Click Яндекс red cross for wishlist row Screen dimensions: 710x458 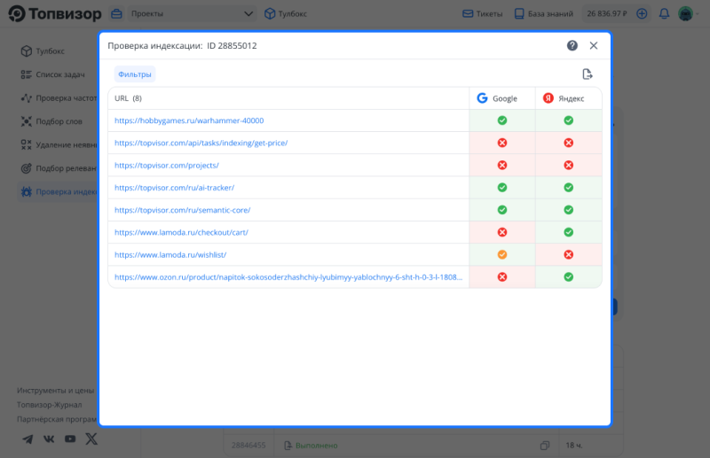pos(569,254)
